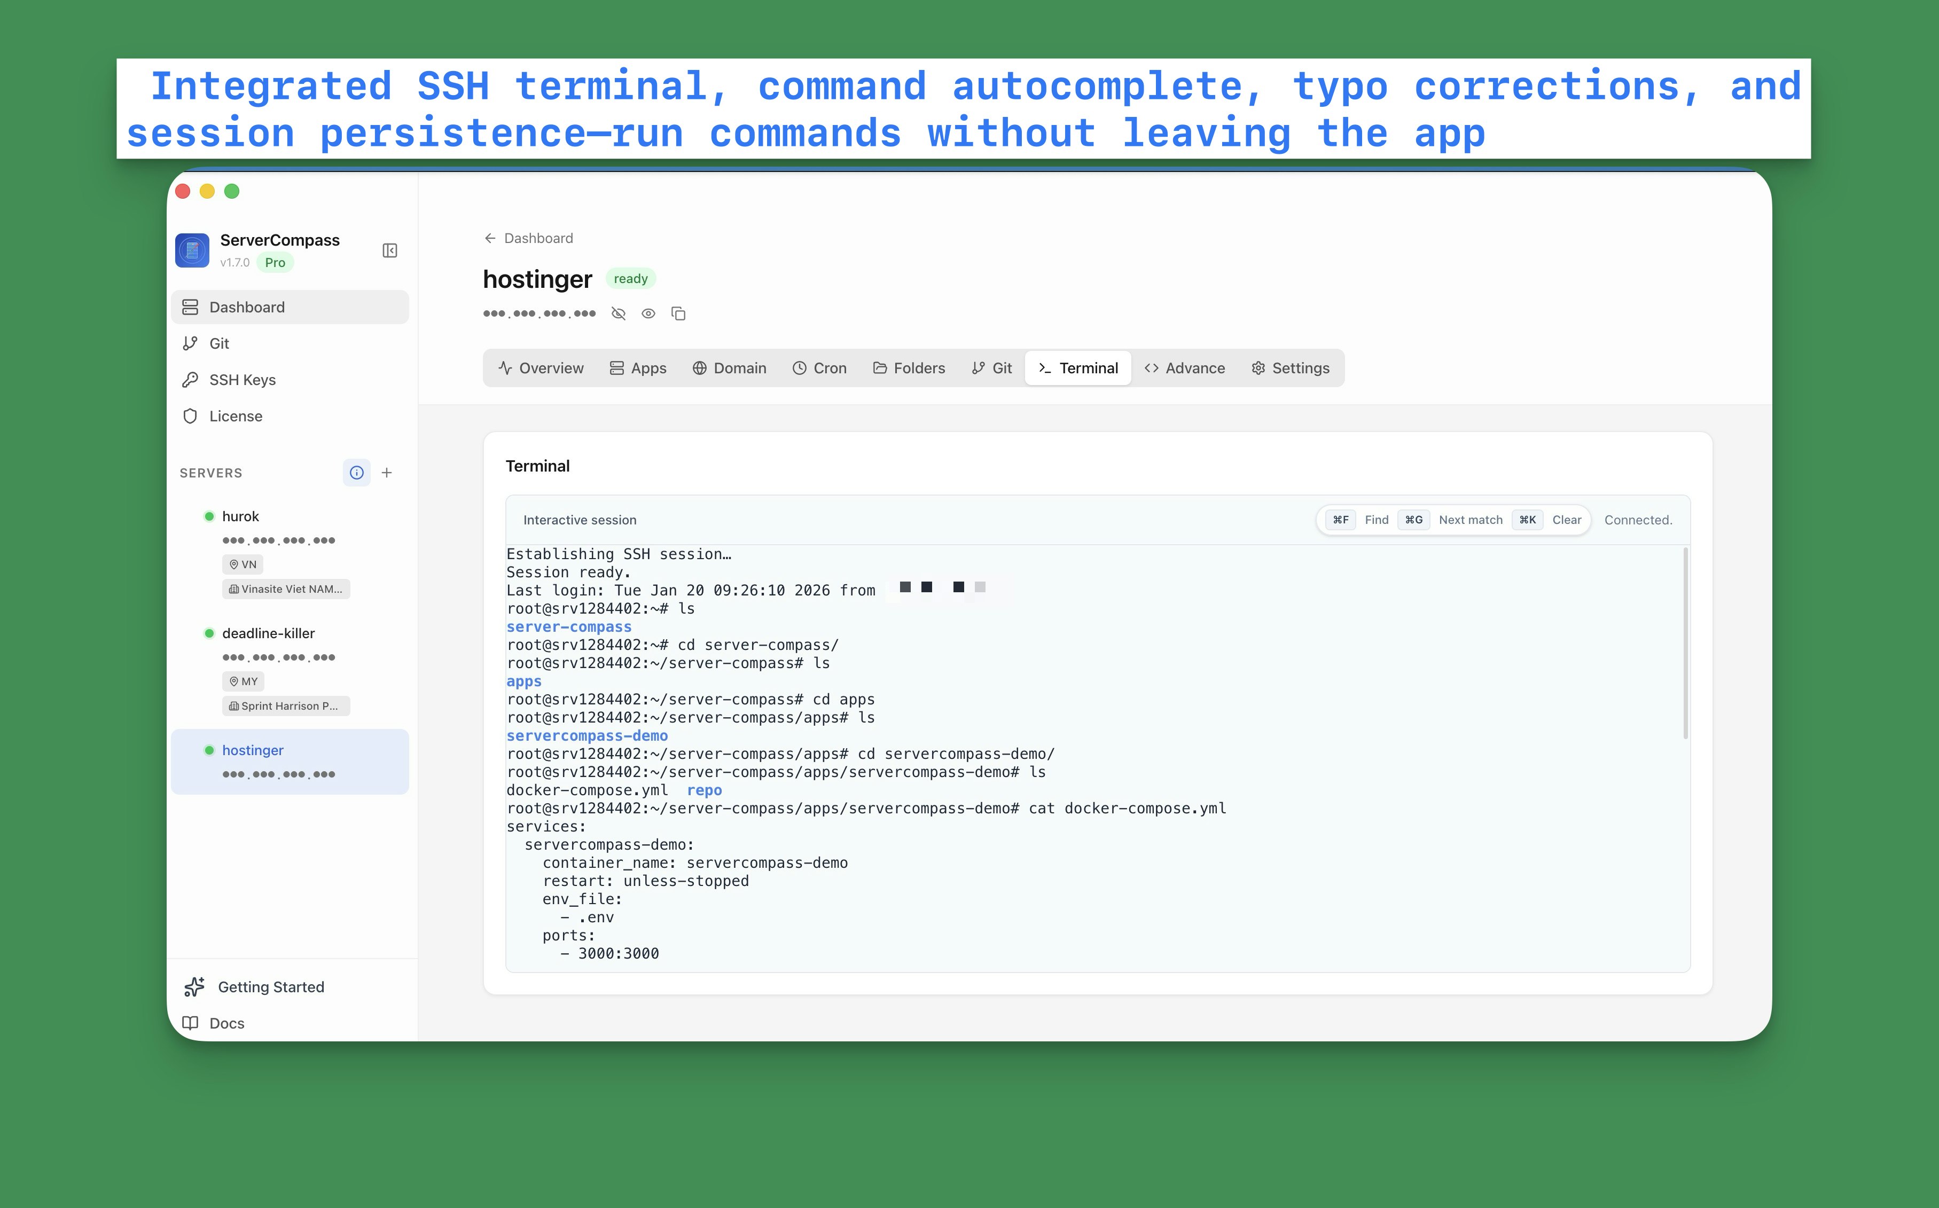Open servers info icon
1939x1208 pixels.
click(356, 473)
